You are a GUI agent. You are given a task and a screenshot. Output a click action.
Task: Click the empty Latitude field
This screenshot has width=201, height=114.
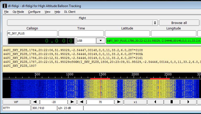(127, 33)
